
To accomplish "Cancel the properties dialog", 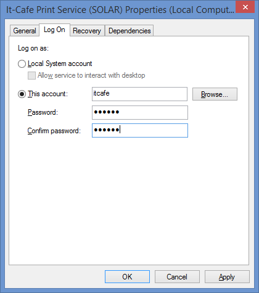I will click(177, 277).
